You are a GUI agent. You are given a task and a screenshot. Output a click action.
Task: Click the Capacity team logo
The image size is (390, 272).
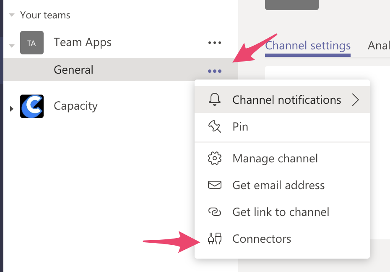click(32, 106)
